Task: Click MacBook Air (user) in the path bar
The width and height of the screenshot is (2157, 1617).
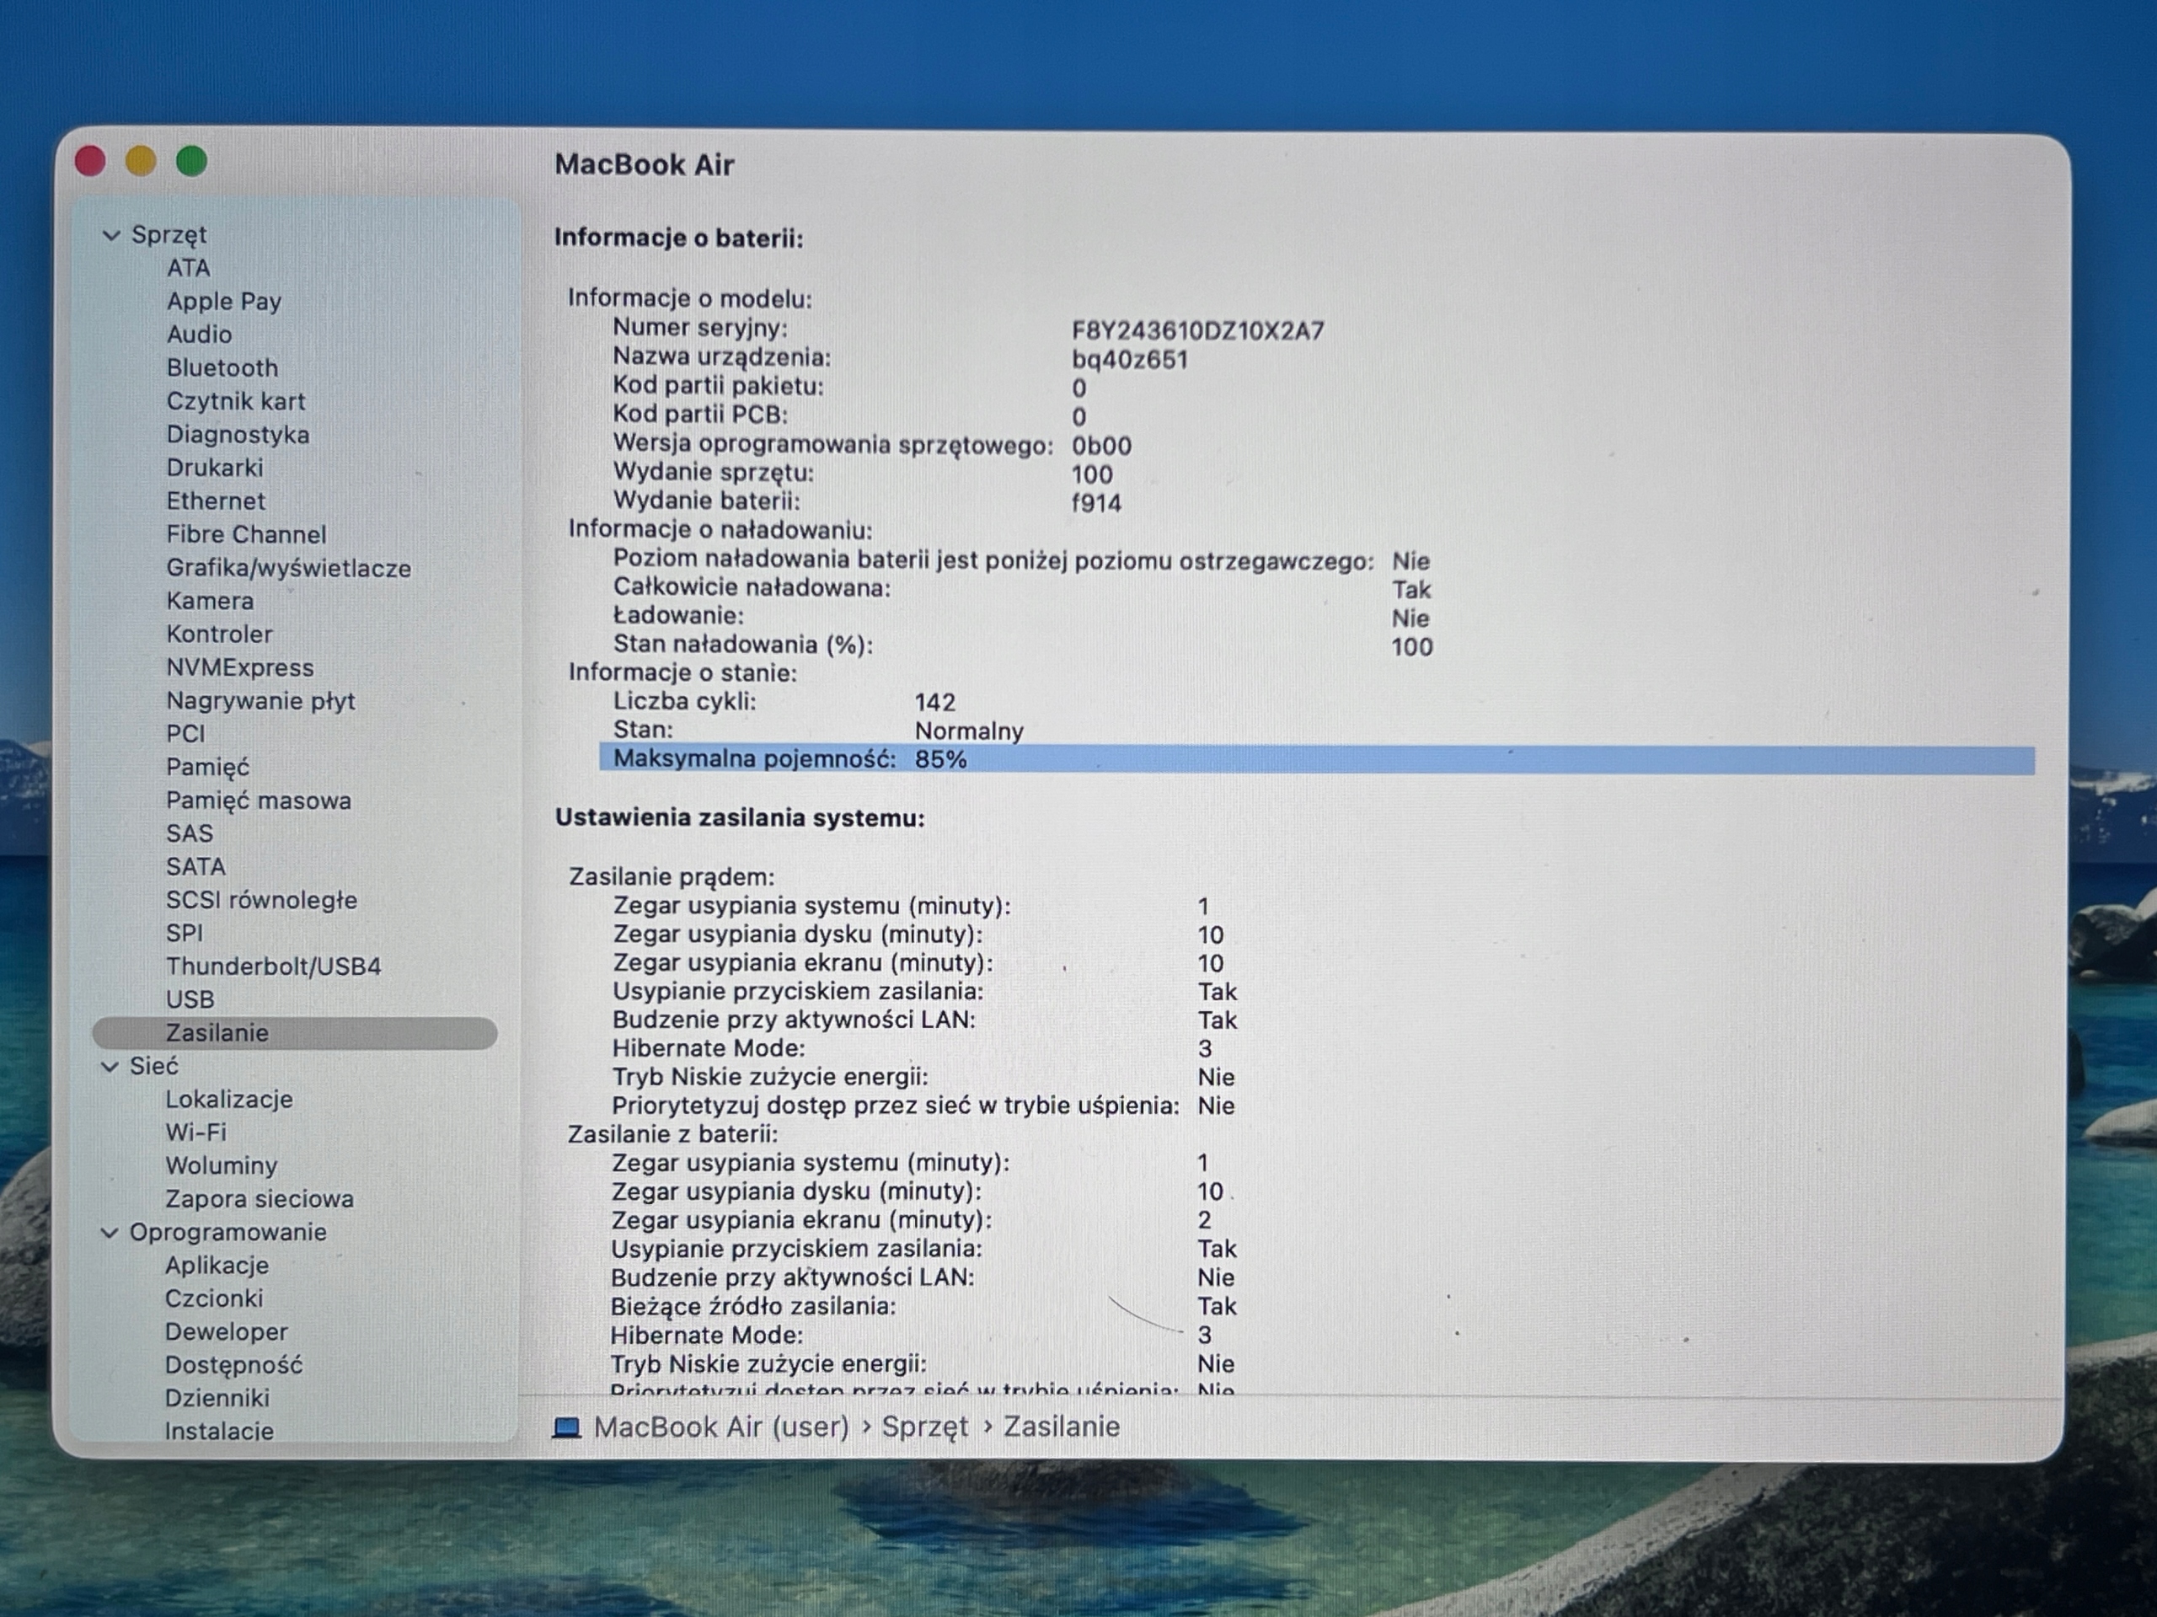Action: pyautogui.click(x=721, y=1427)
